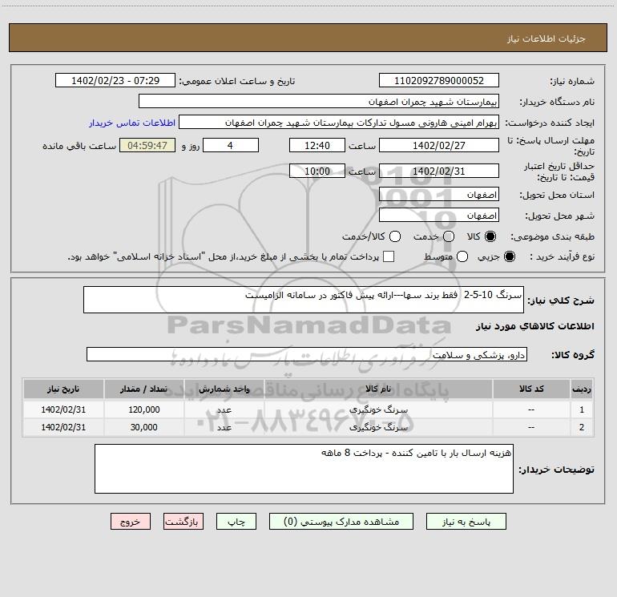
Task: Click the تاریخ نیاز column header
Action: [x=63, y=389]
